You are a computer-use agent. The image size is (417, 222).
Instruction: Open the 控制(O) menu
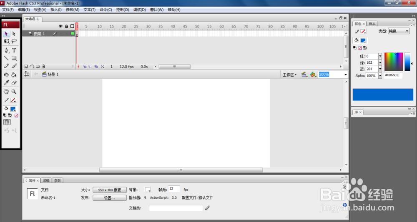(123, 10)
